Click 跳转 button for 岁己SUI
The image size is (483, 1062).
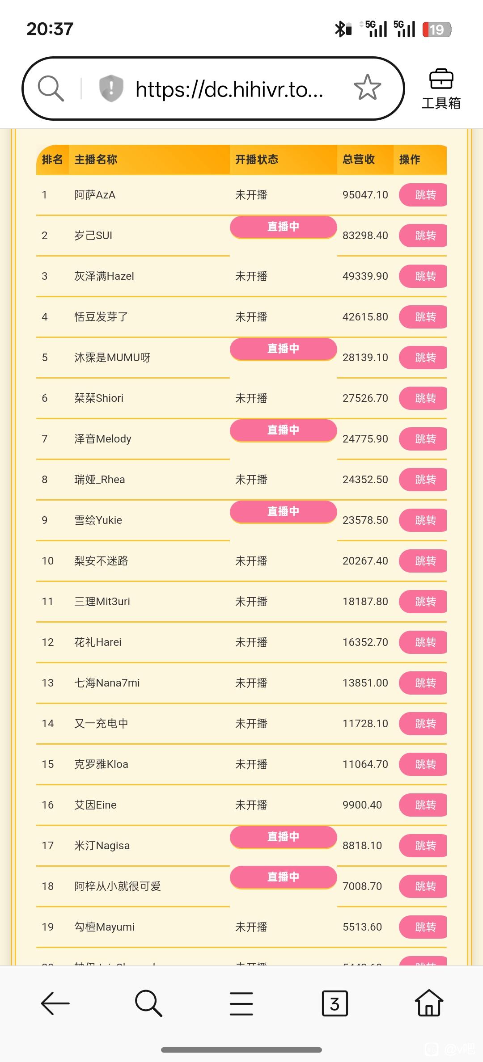[423, 236]
